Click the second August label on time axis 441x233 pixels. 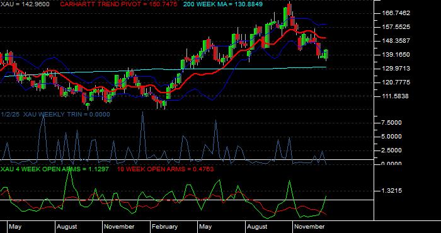[x=257, y=227]
